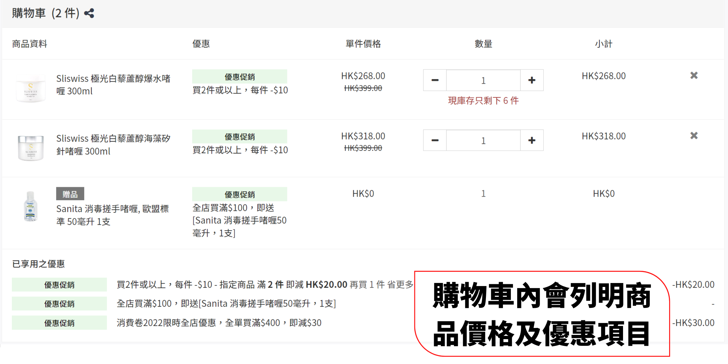The height and width of the screenshot is (364, 728).
Task: Remove the 海藻矽針啫喱 item from cart
Action: [694, 136]
